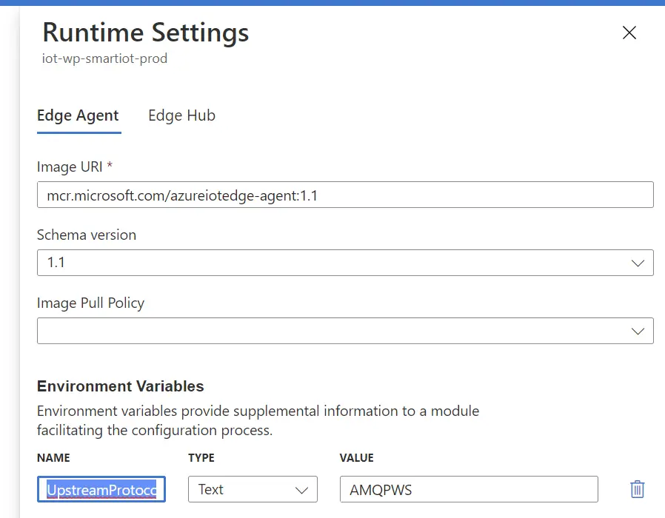
Task: Click the AMQPWS value field
Action: click(468, 490)
